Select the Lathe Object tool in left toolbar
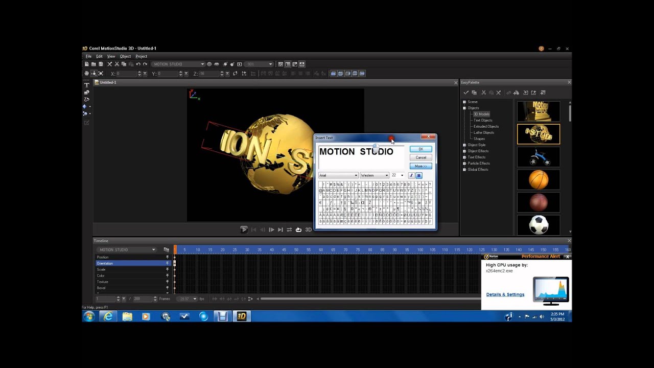Screen dimensions: 654x368 click(x=86, y=99)
